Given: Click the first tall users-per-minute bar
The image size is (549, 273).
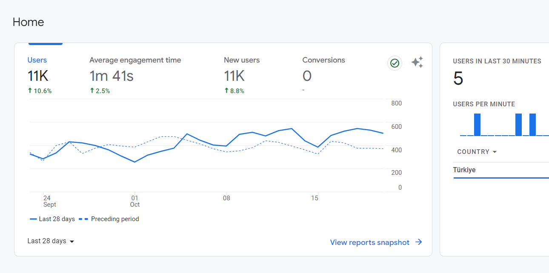Looking at the screenshot, I should (478, 125).
